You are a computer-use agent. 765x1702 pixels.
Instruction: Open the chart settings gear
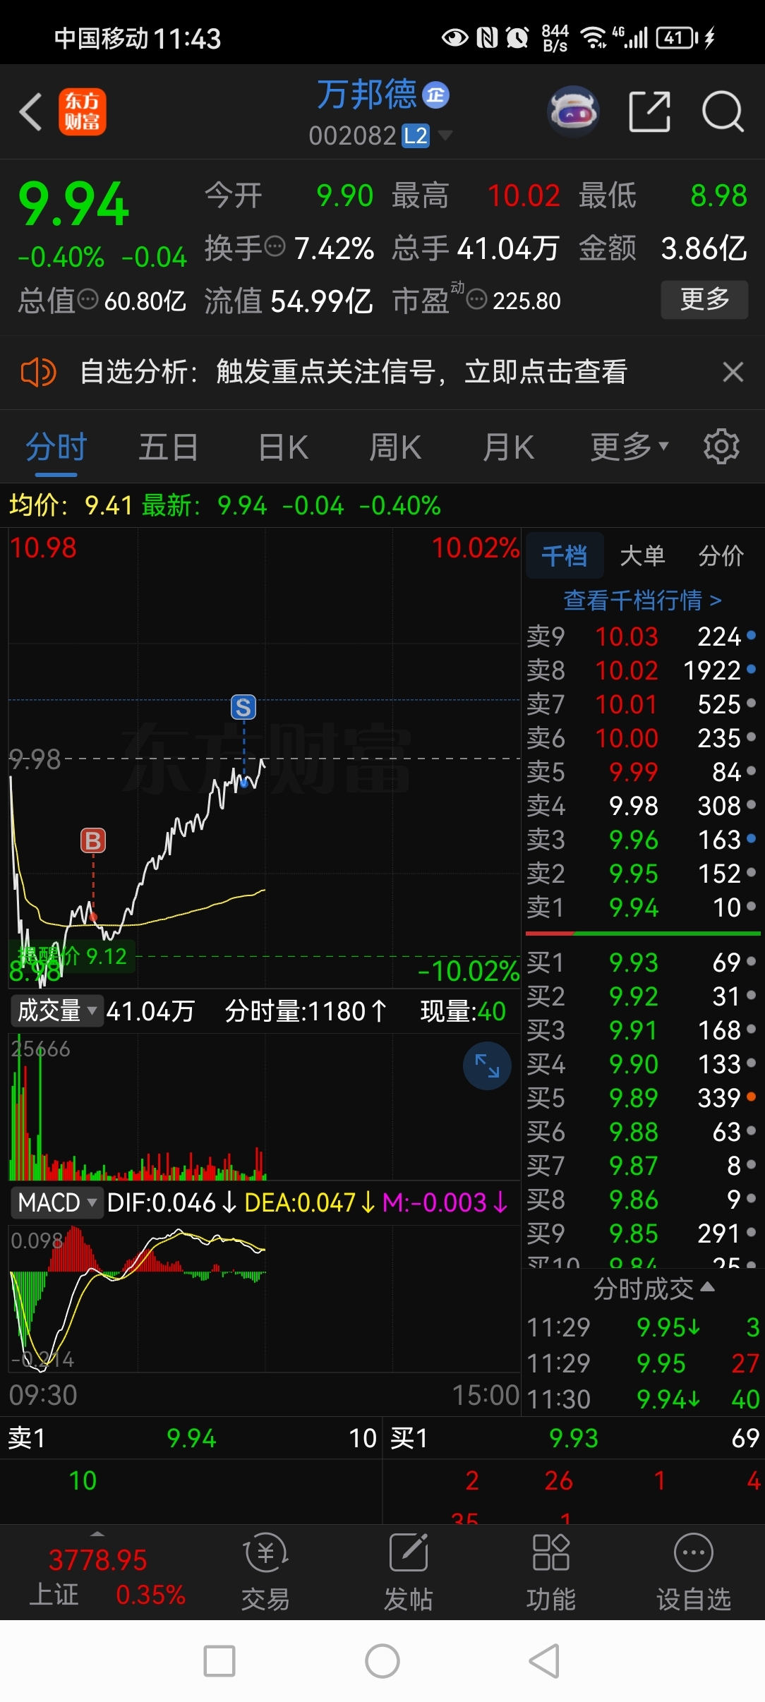[x=721, y=447]
